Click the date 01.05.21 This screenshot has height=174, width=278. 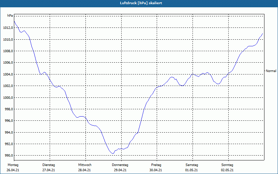point(191,170)
